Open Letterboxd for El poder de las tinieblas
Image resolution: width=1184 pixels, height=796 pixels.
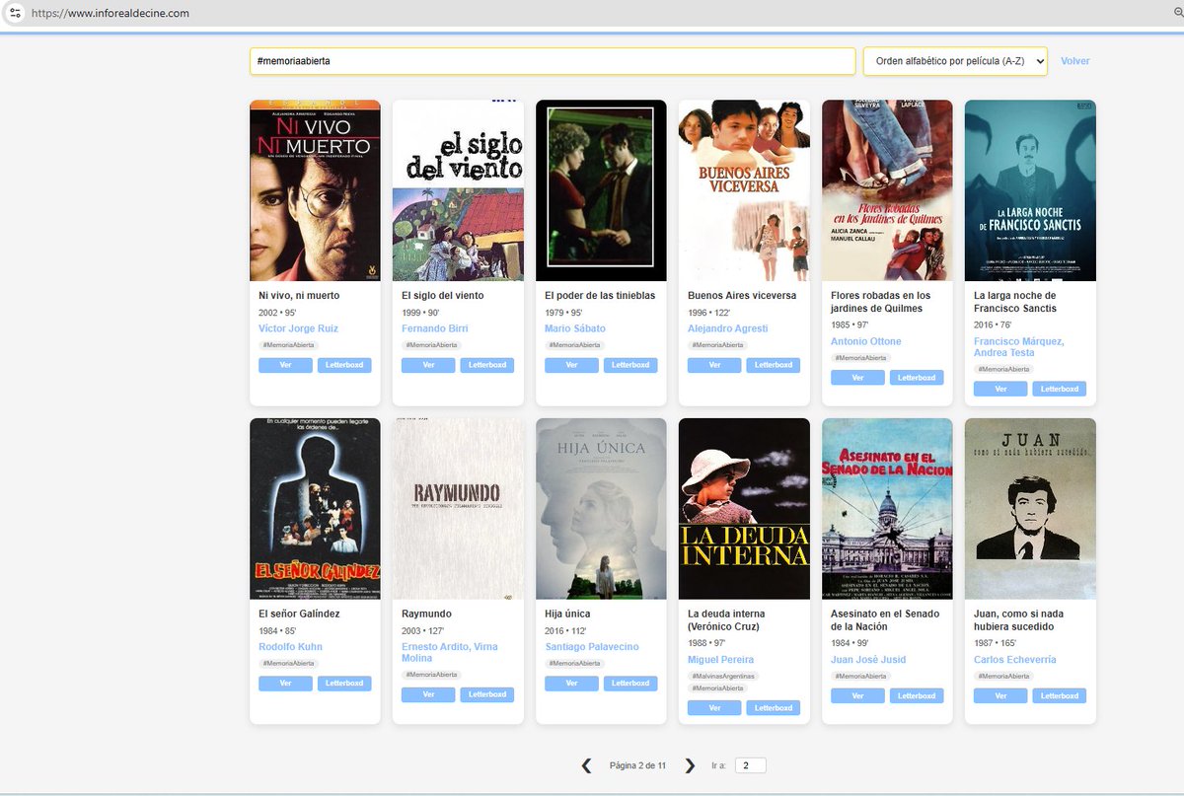click(630, 365)
